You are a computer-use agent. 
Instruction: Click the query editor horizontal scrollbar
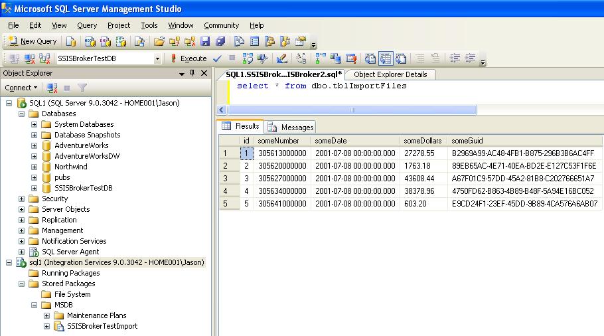tap(352, 110)
